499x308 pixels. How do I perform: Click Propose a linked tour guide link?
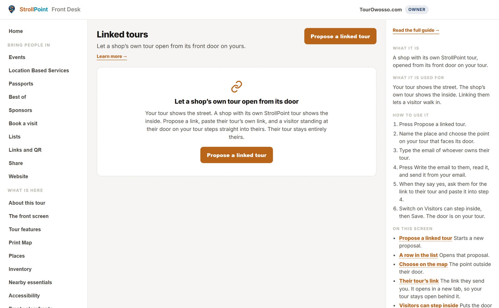tap(426, 238)
